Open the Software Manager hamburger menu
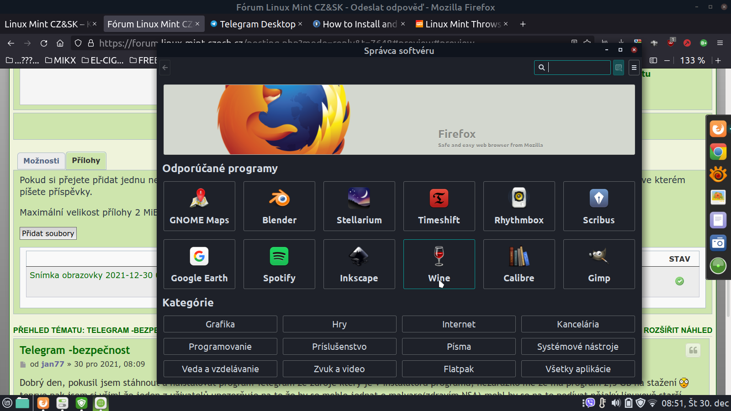731x411 pixels. click(634, 68)
